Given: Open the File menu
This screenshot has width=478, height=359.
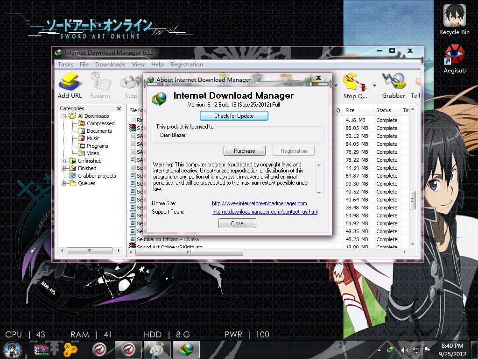Looking at the screenshot, I should pos(84,65).
